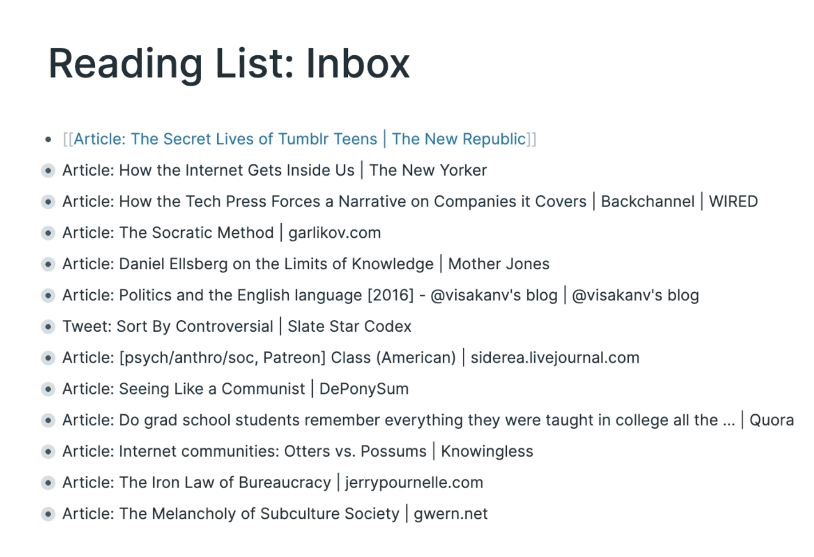Click bullet for the Quora grad school article
814x557 pixels.
click(x=48, y=421)
